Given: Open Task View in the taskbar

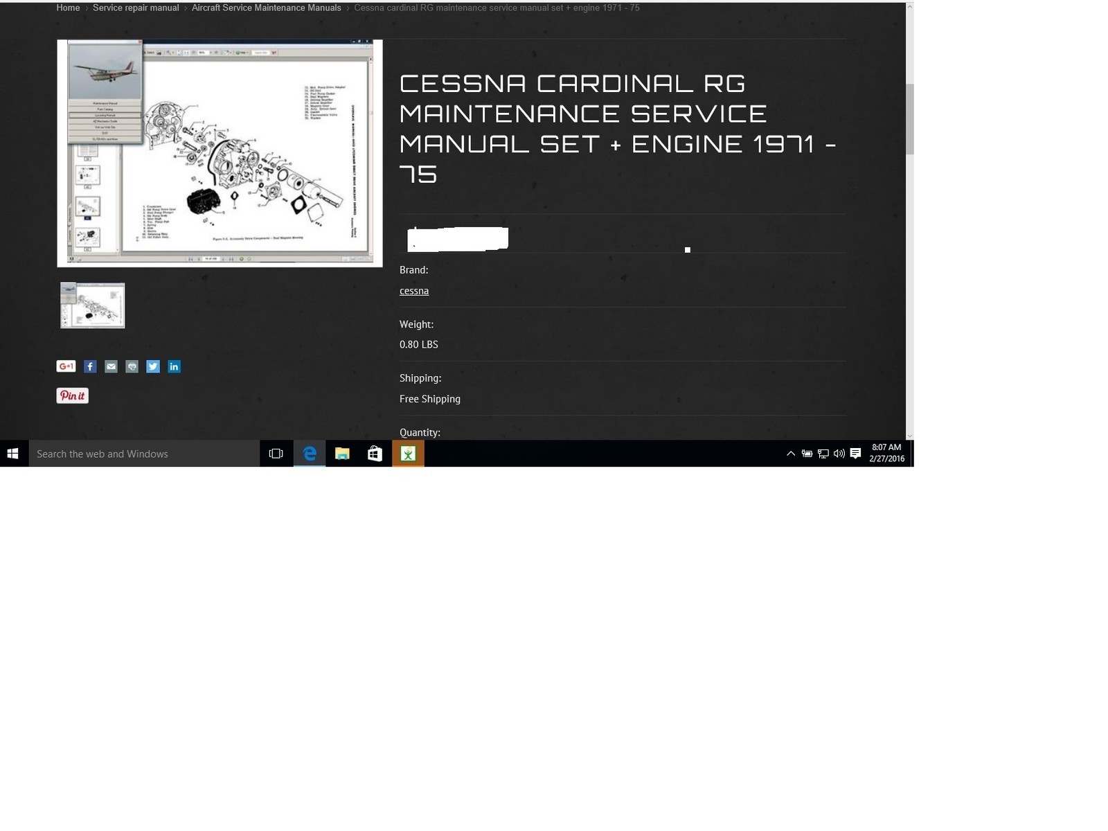Looking at the screenshot, I should (276, 454).
